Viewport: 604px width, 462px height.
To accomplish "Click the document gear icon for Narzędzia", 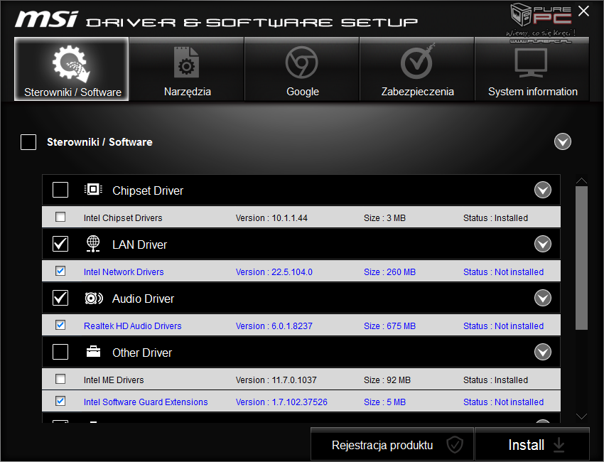I will [186, 63].
